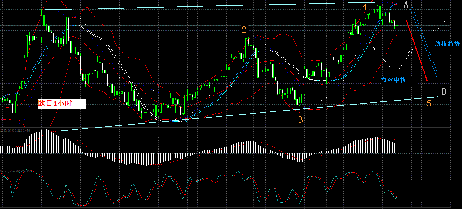
Task: Select the orange wave label 5
Action: point(429,103)
